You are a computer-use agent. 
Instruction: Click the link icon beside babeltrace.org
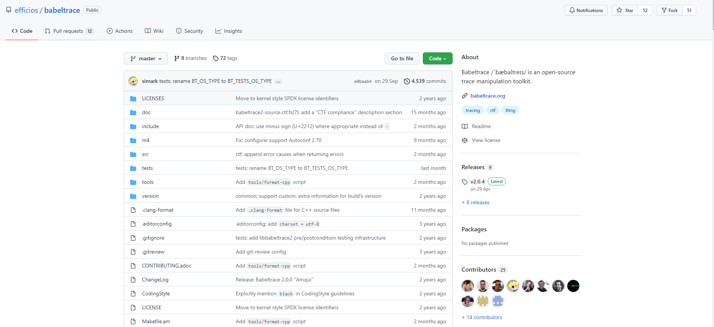465,96
